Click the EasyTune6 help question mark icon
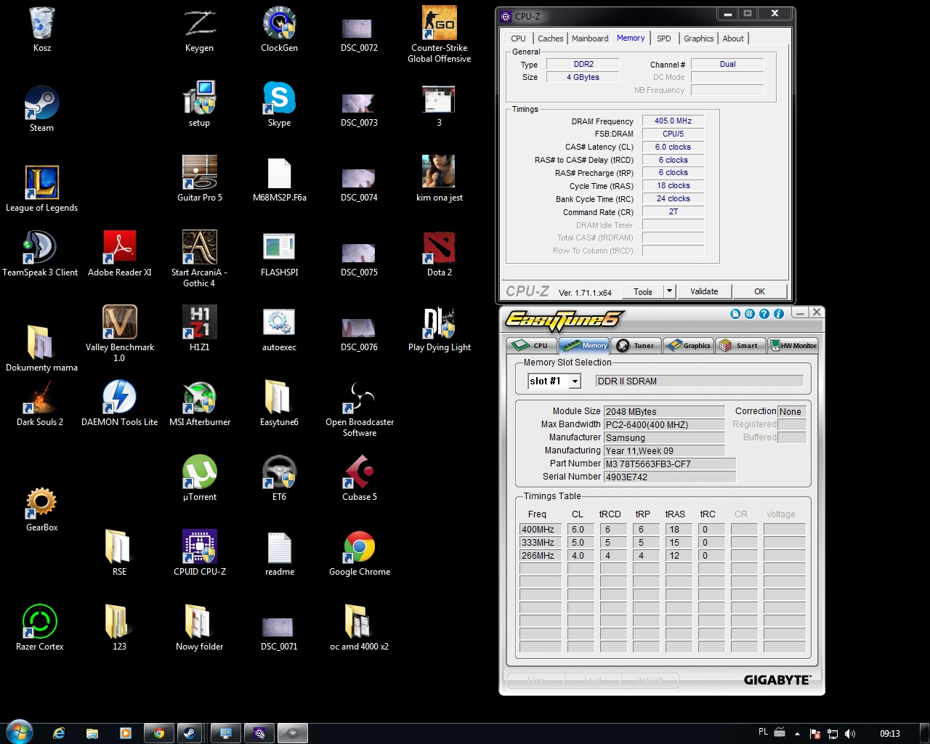Image resolution: width=930 pixels, height=744 pixels. 764,314
